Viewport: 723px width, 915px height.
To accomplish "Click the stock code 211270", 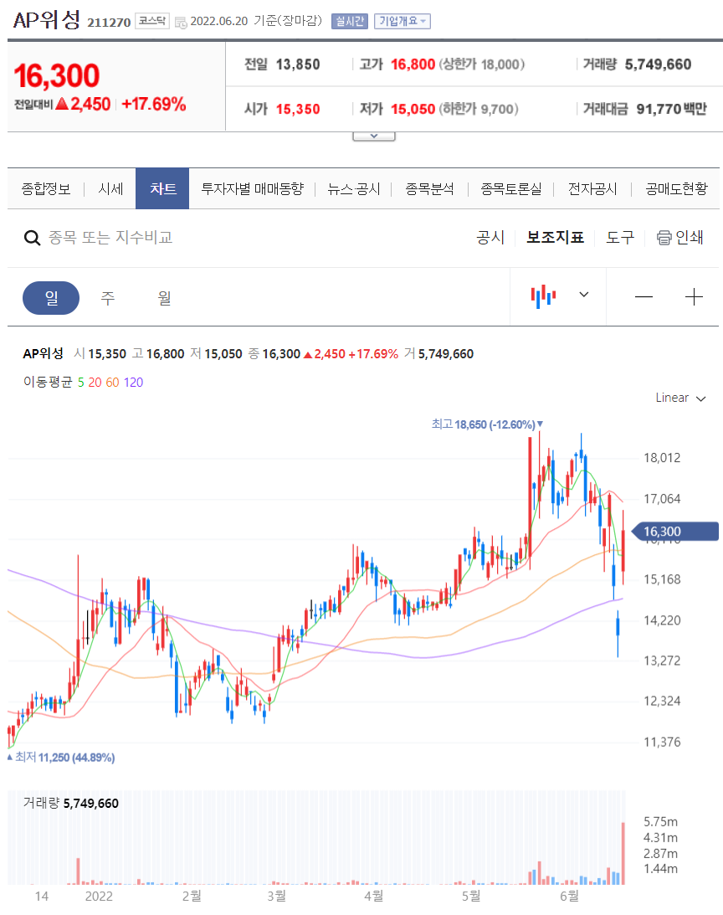I will pos(109,22).
